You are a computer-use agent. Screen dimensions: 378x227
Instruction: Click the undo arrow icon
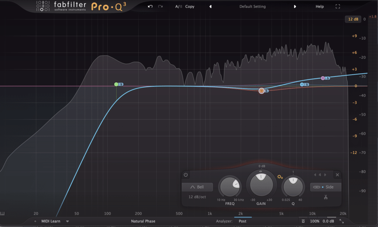click(x=150, y=7)
